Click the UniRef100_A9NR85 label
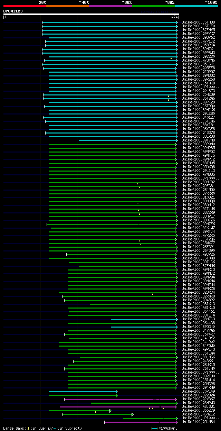This screenshot has width=221, height=431. (x=198, y=148)
